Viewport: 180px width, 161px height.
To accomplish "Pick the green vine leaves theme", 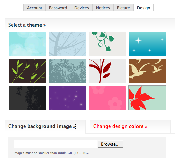I will 107,44.
